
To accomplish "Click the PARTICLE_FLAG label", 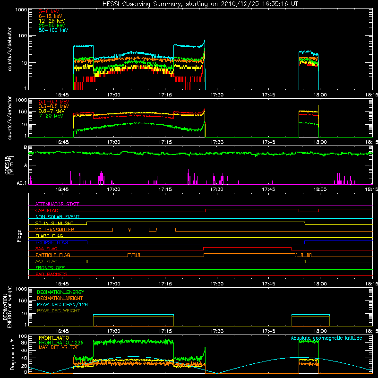I will [x=53, y=255].
